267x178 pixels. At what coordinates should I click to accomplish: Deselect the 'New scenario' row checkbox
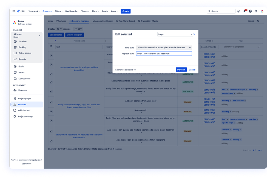tap(51, 111)
